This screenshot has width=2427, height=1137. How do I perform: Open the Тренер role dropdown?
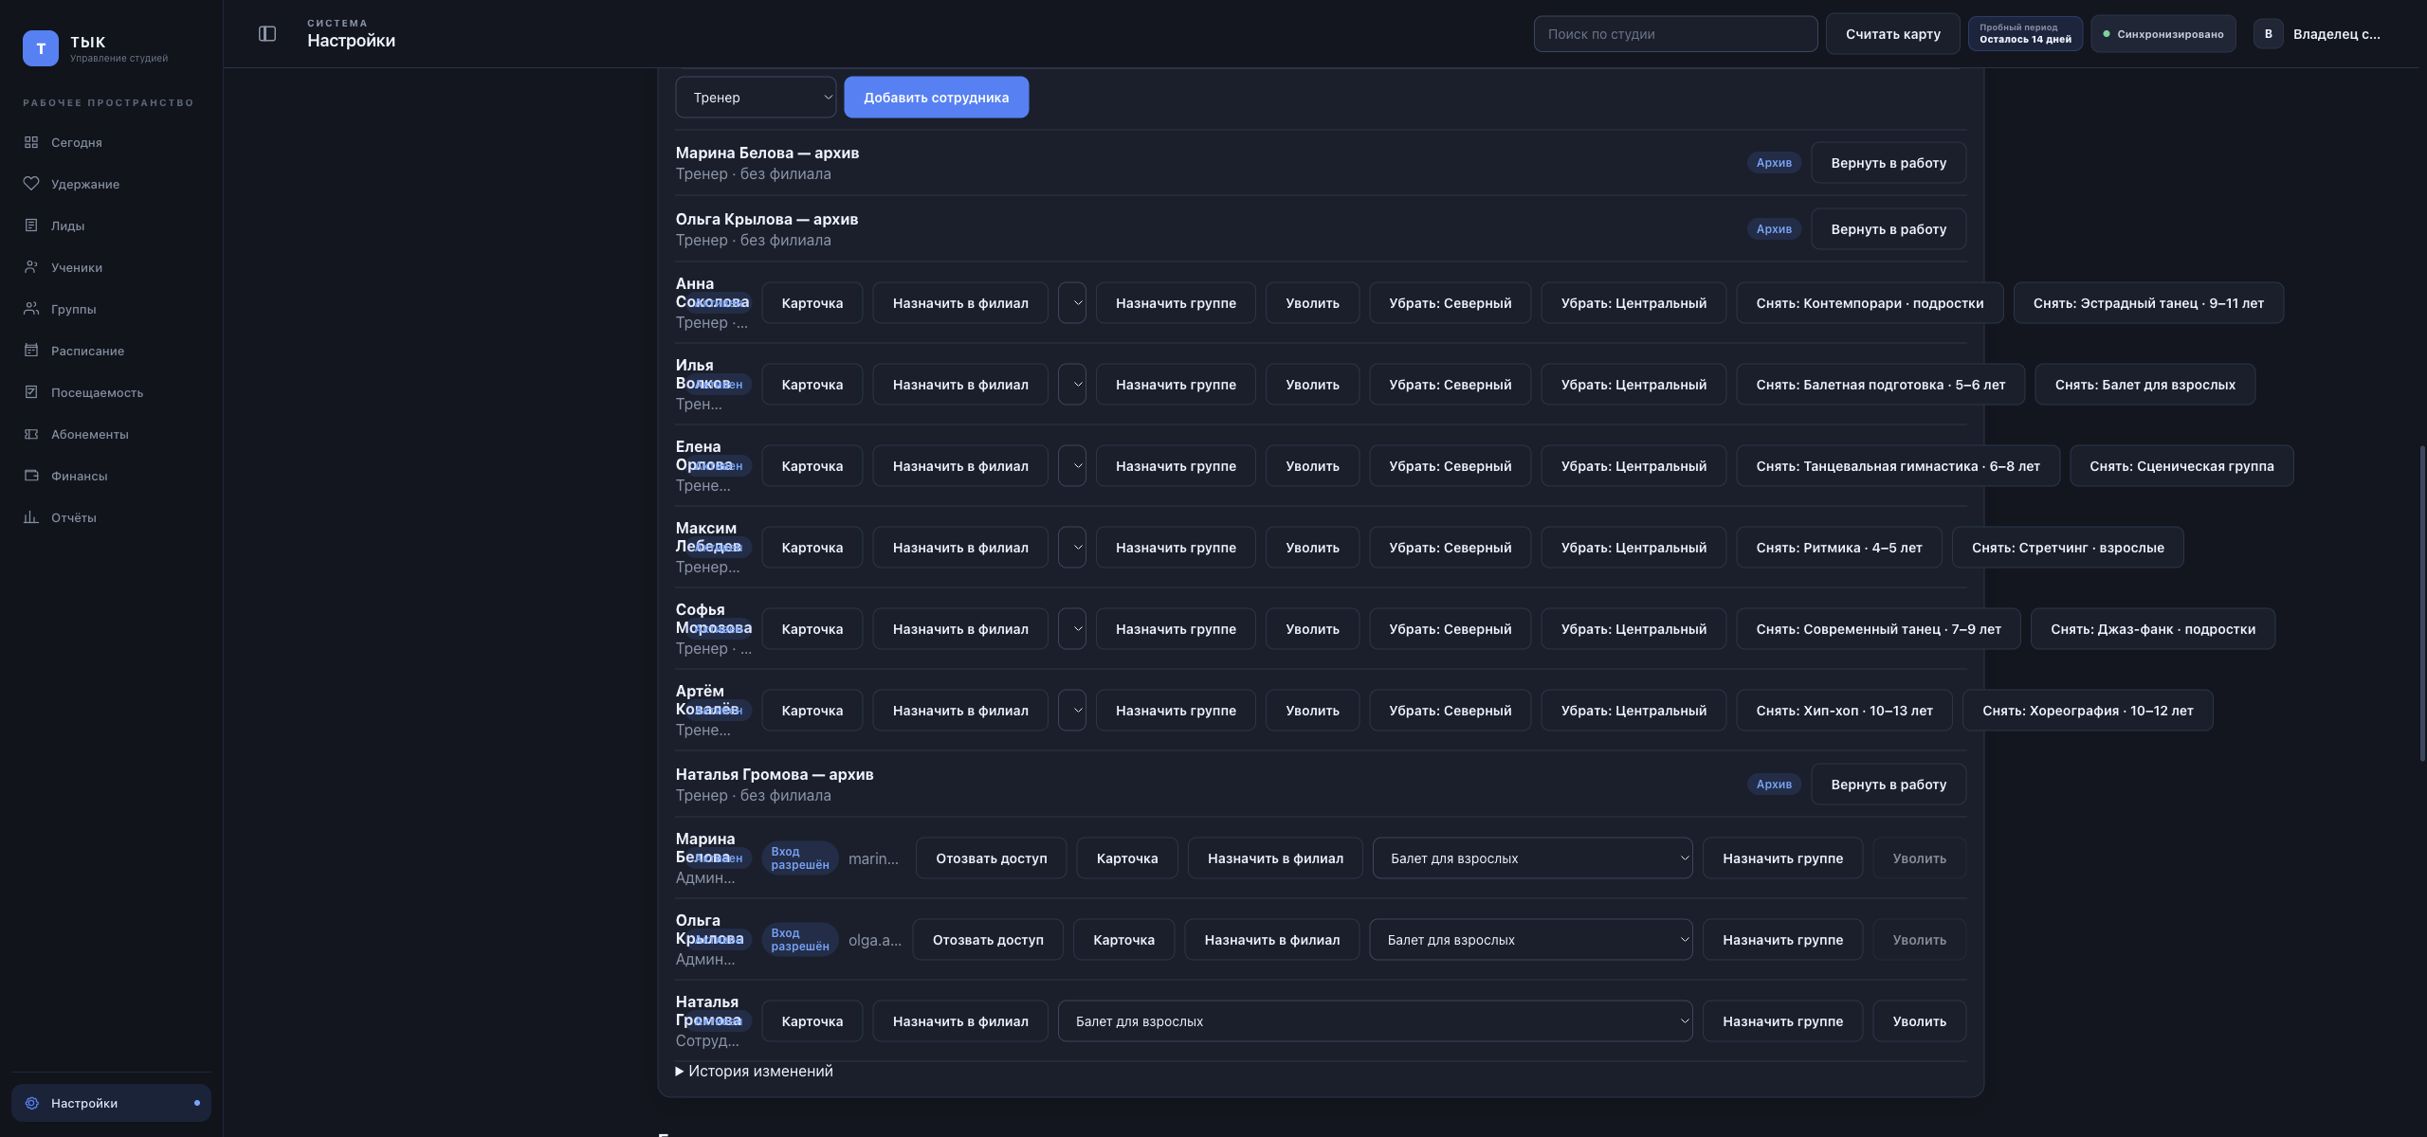tap(756, 98)
